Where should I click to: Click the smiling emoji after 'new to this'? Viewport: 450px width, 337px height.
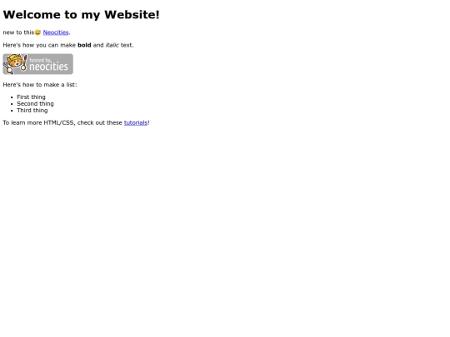(37, 32)
